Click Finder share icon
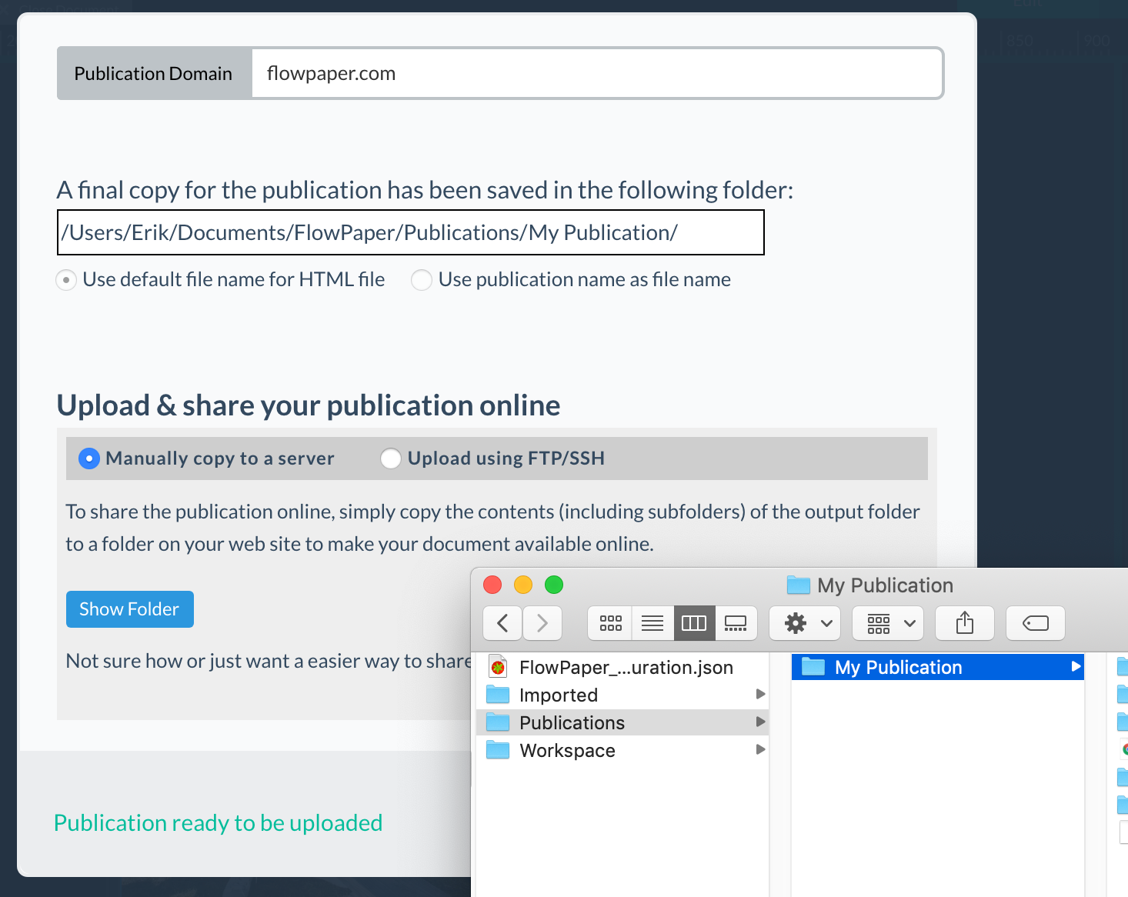The height and width of the screenshot is (897, 1128). (x=965, y=623)
